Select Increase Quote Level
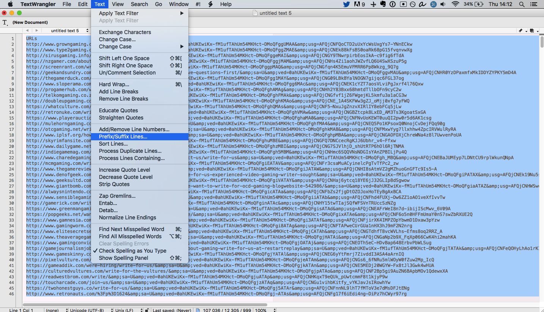Viewport: 544px width, 312px height. coord(140,170)
